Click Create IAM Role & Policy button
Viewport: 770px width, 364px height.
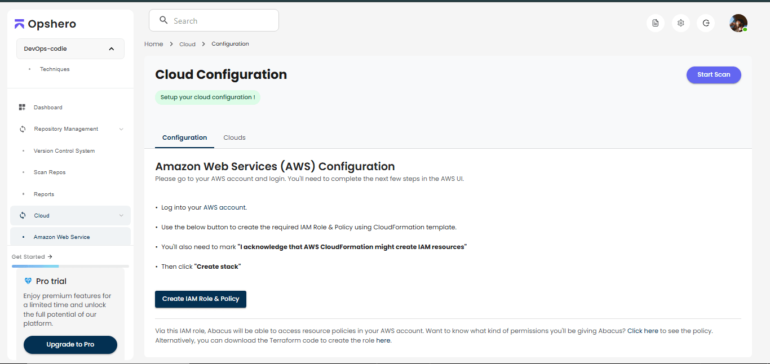coord(201,299)
